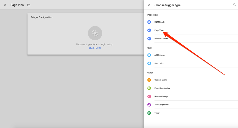238x128 pixels.
Task: Click the Window Loaded eye icon
Action: point(149,39)
